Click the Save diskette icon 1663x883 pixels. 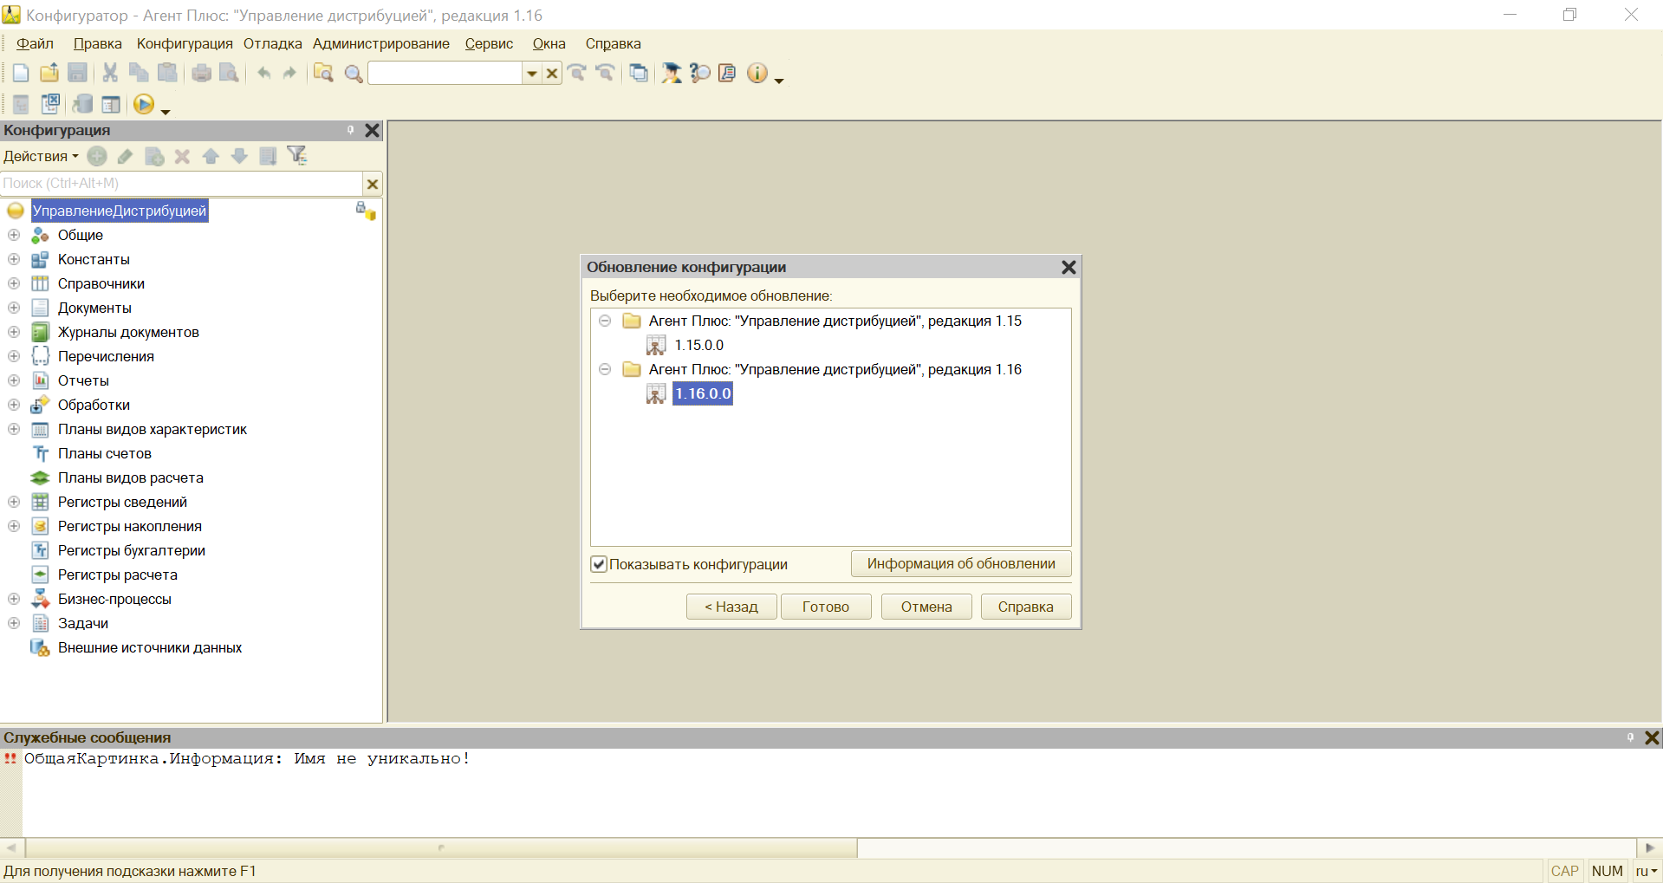coord(77,74)
